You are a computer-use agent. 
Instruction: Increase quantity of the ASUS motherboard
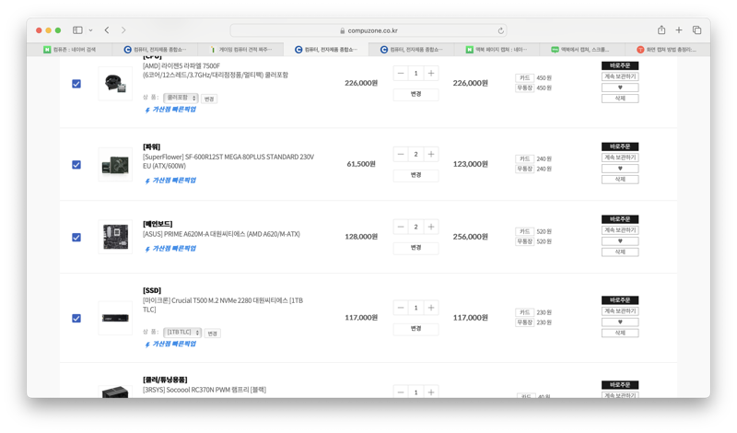tap(431, 227)
